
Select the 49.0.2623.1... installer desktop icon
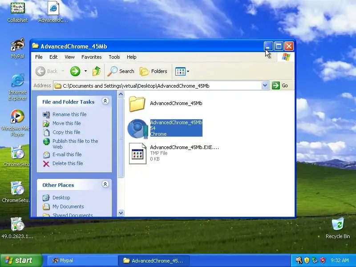coord(17,224)
